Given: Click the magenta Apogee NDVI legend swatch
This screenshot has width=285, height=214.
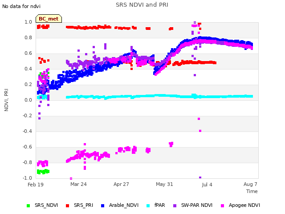Looking at the screenshot, I should pos(222,206).
